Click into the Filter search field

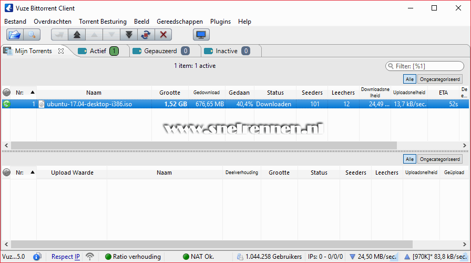425,66
